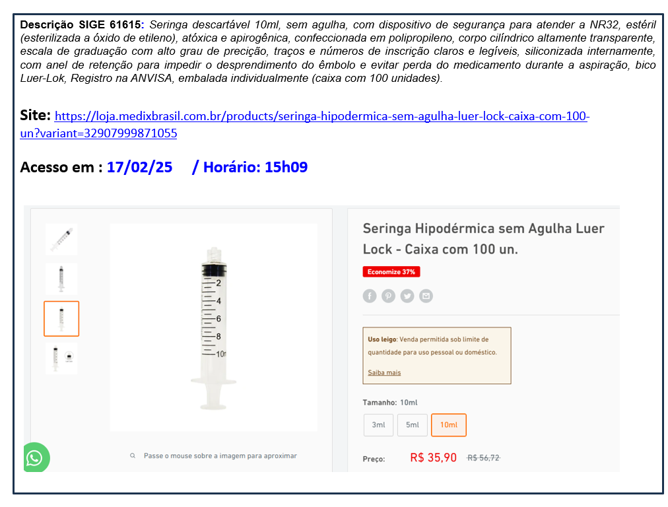Click the Saiba mais link
This screenshot has width=668, height=507.
click(384, 372)
